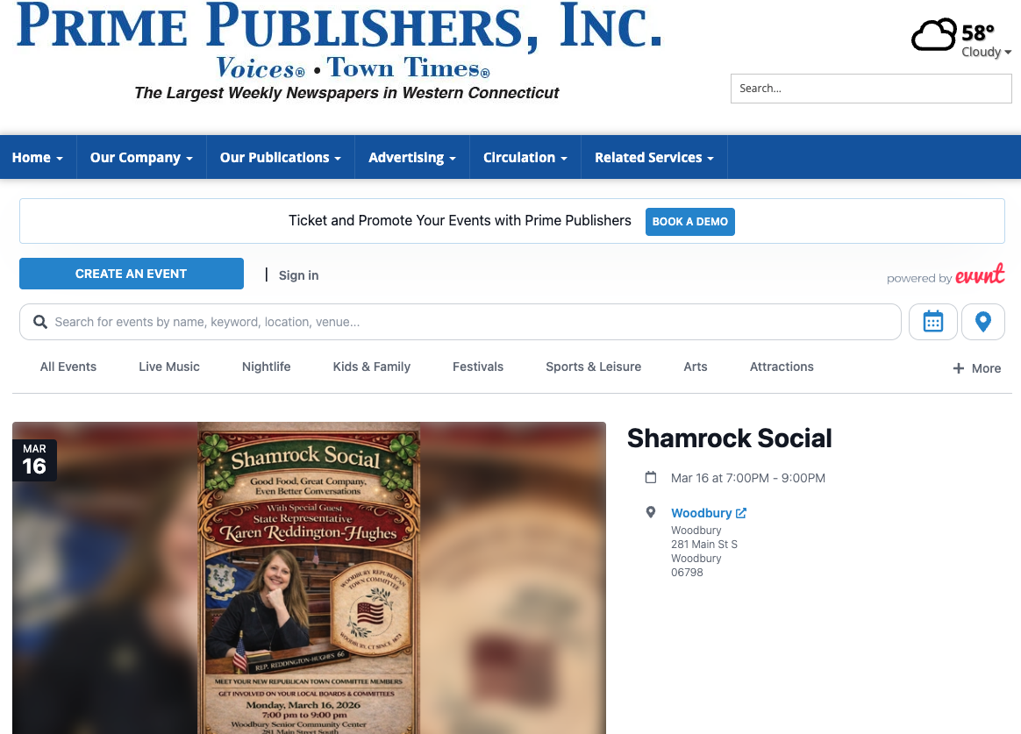Expand the Home dropdown menu

38,158
